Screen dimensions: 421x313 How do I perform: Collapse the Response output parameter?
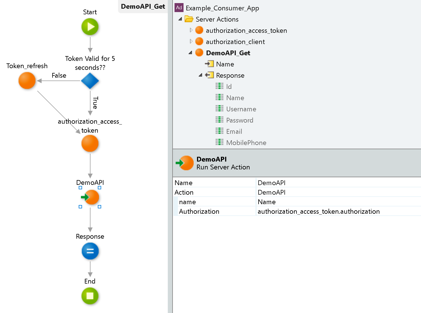201,75
